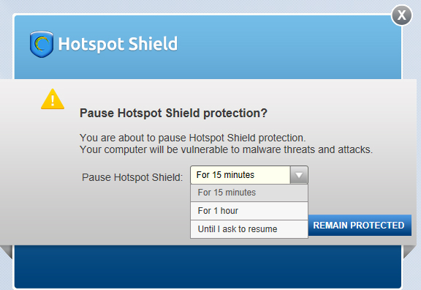Image resolution: width=421 pixels, height=290 pixels.
Task: Click the dark blue footer panel
Action: tap(208, 267)
